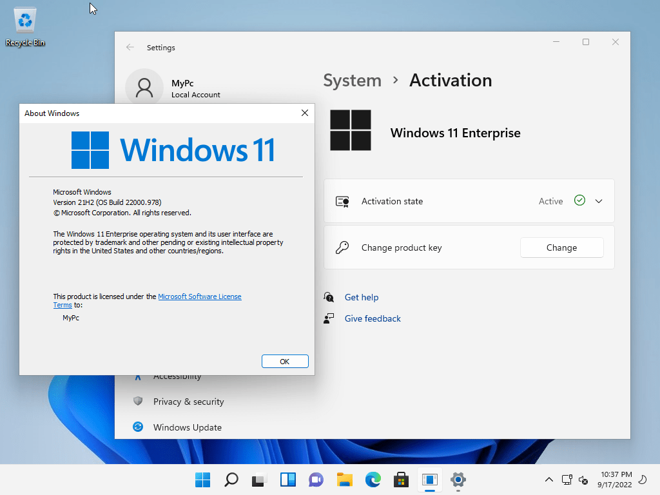Click the MyPc licensee name in About Windows
660x495 pixels.
[x=71, y=318]
